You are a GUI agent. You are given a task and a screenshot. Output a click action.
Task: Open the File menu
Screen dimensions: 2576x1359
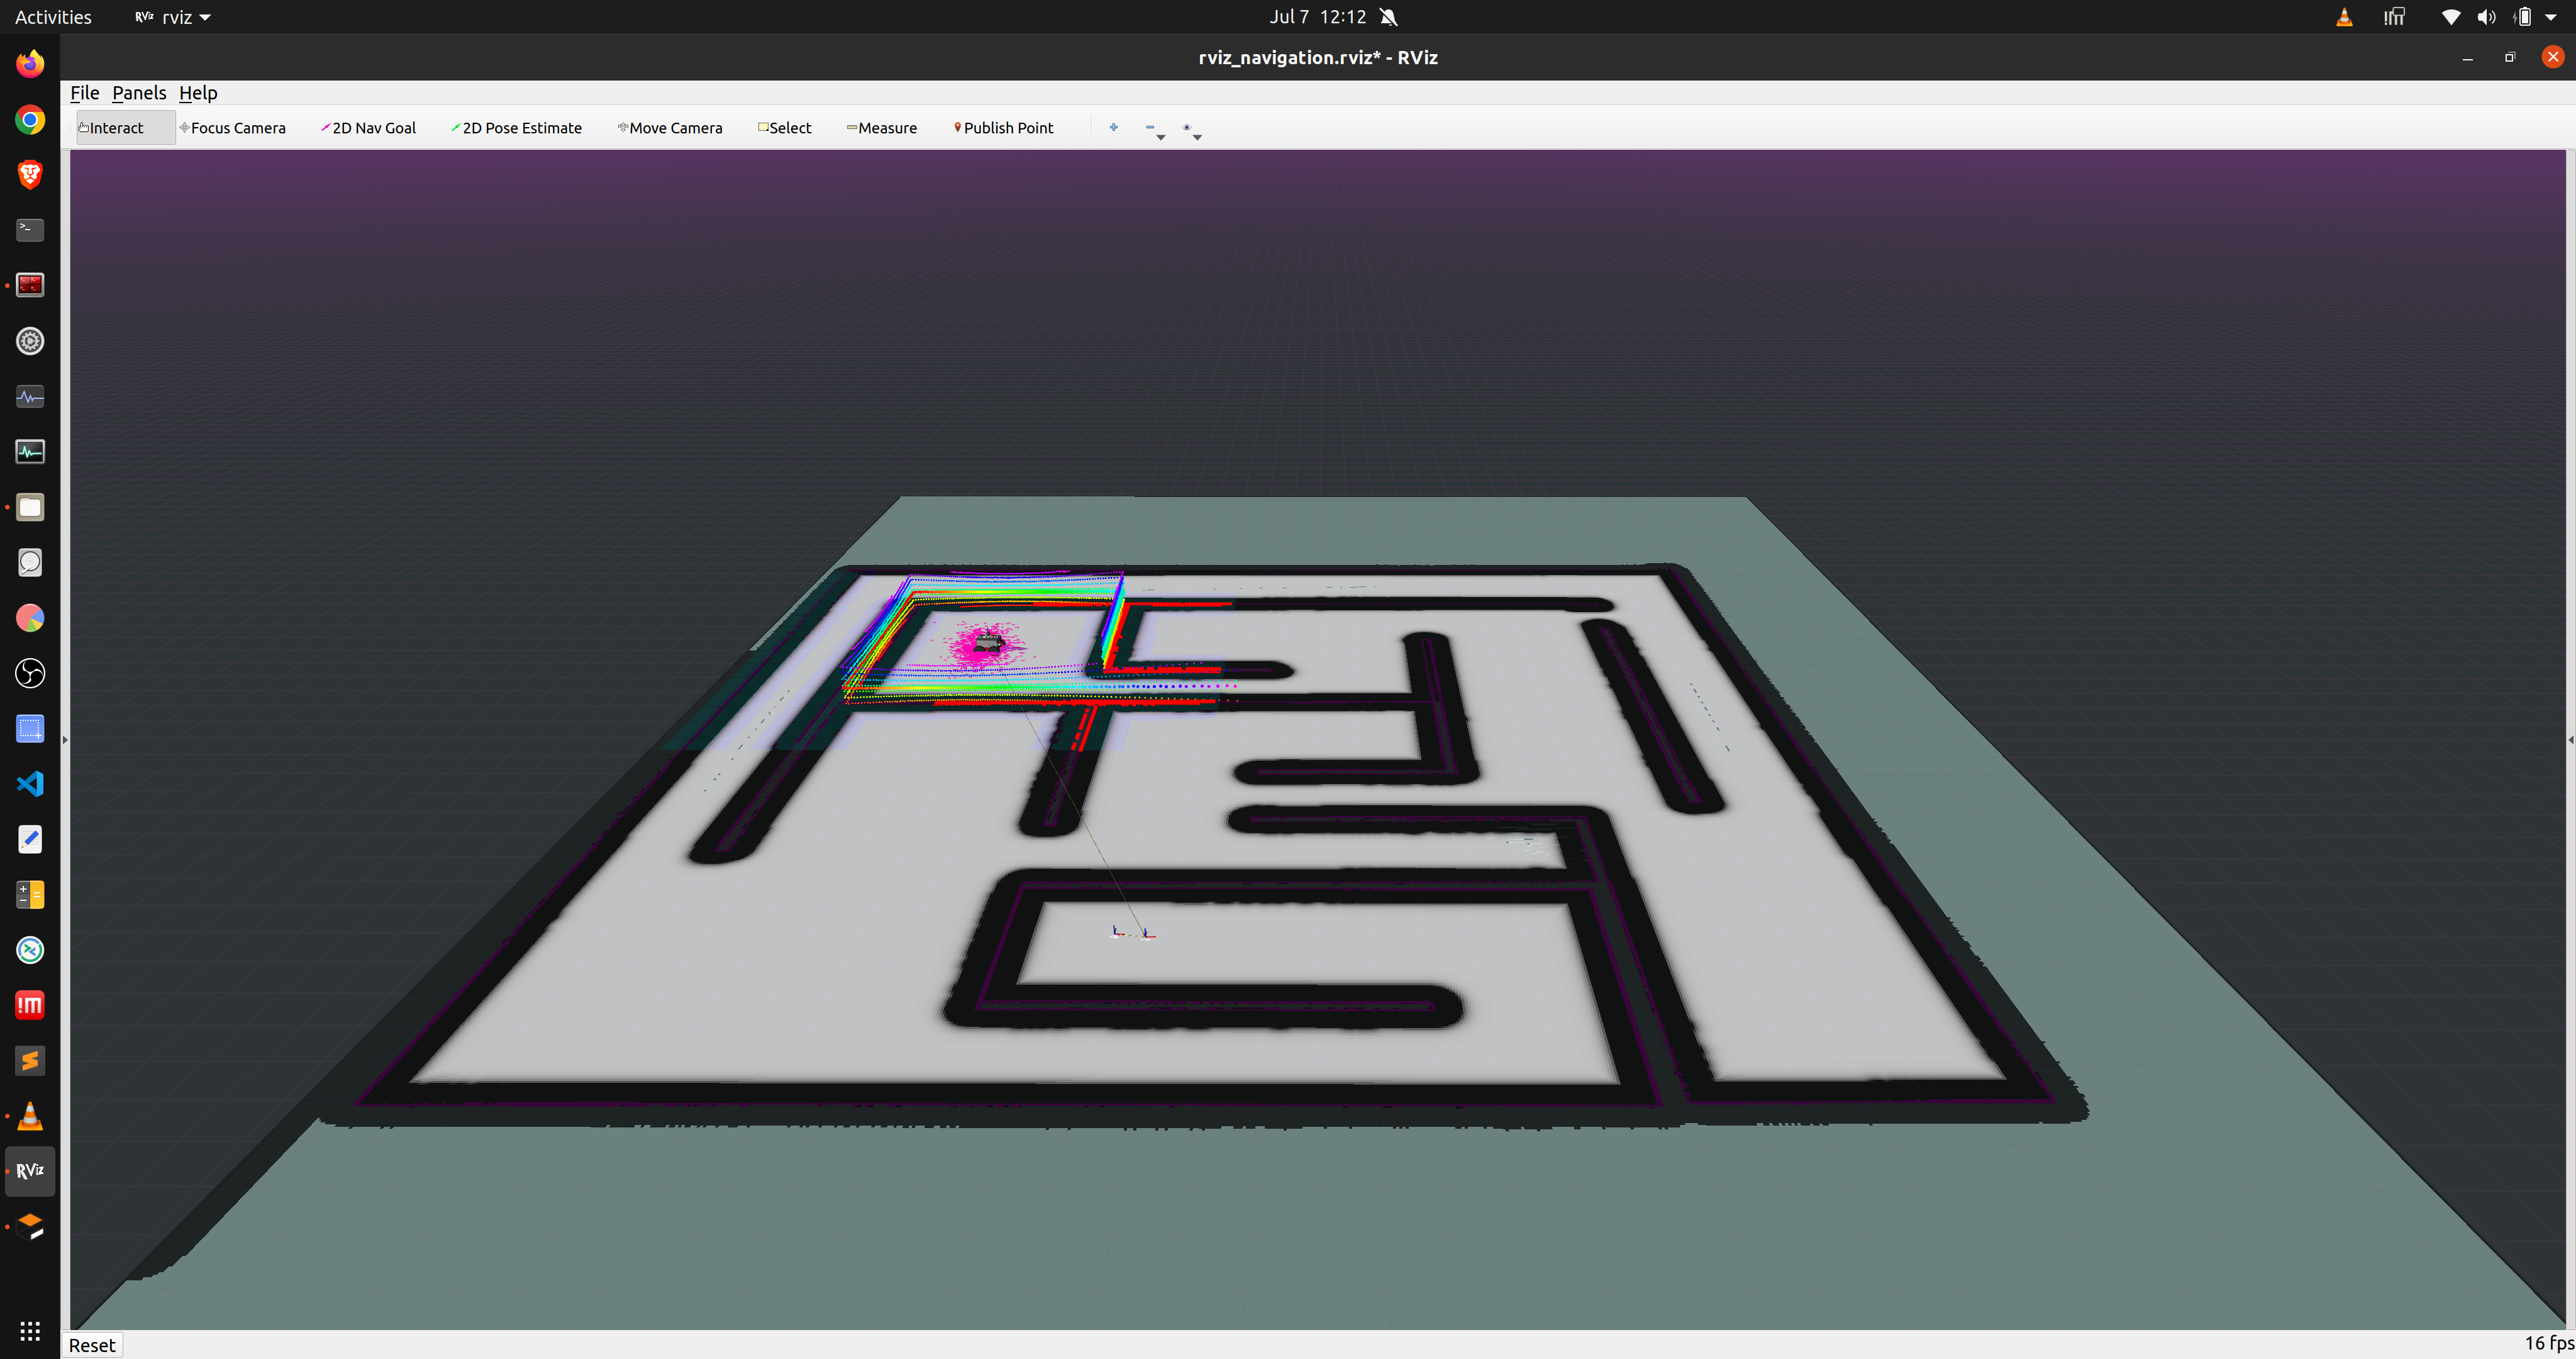84,93
